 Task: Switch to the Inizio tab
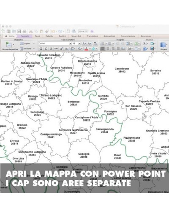pos(10,36)
